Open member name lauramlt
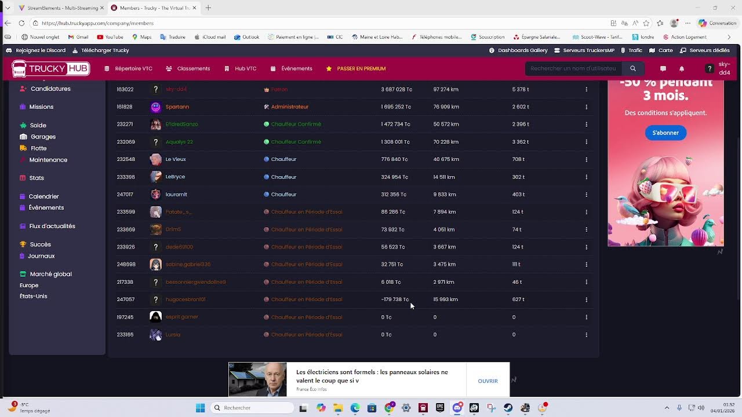The image size is (742, 417). point(176,195)
